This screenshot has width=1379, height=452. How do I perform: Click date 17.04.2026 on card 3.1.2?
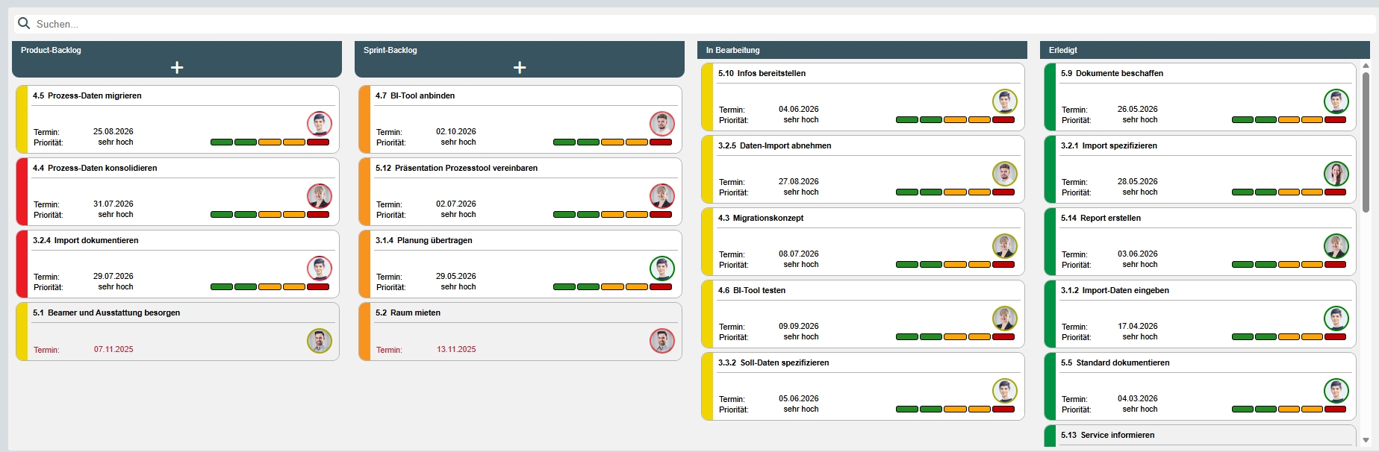1138,326
